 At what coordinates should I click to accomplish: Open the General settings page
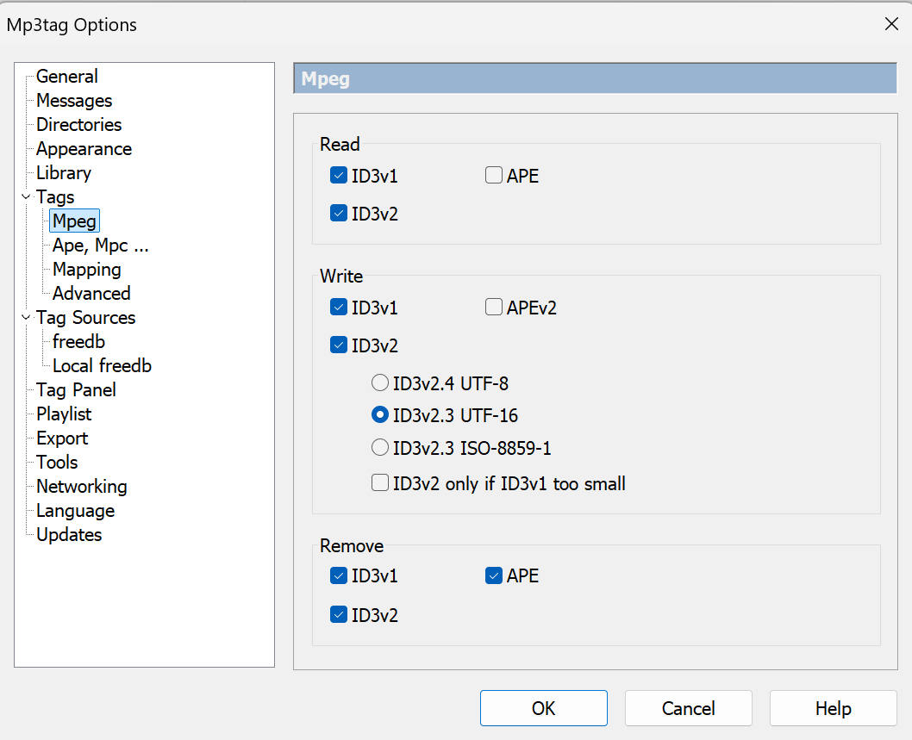click(x=66, y=77)
